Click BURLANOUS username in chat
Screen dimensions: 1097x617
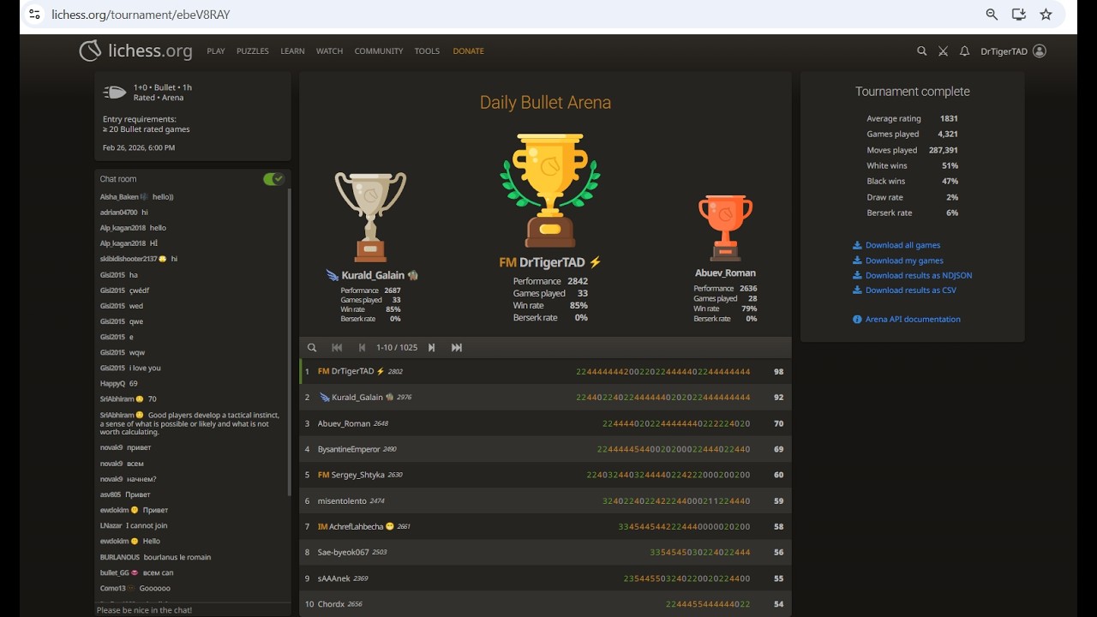(119, 558)
